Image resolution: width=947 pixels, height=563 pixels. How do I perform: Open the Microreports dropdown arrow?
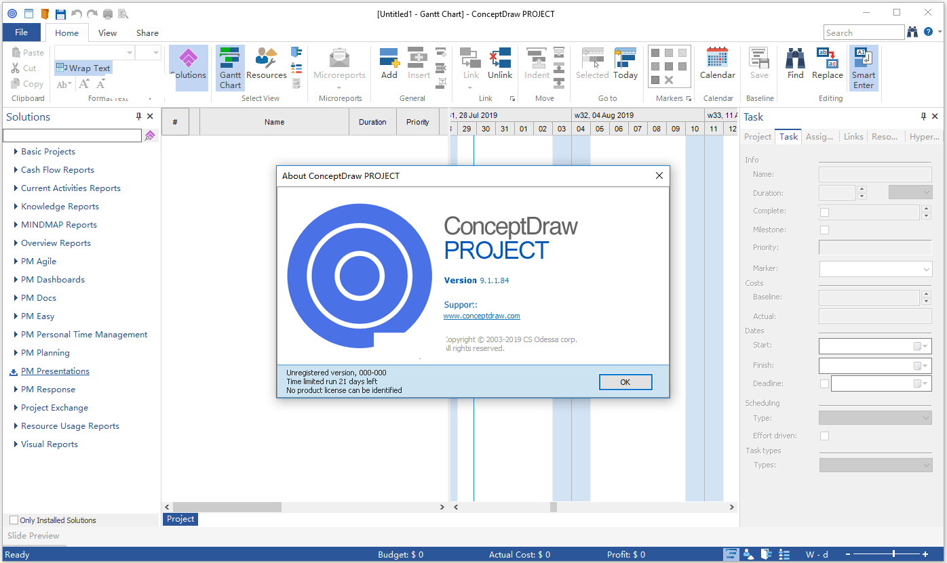coord(339,87)
